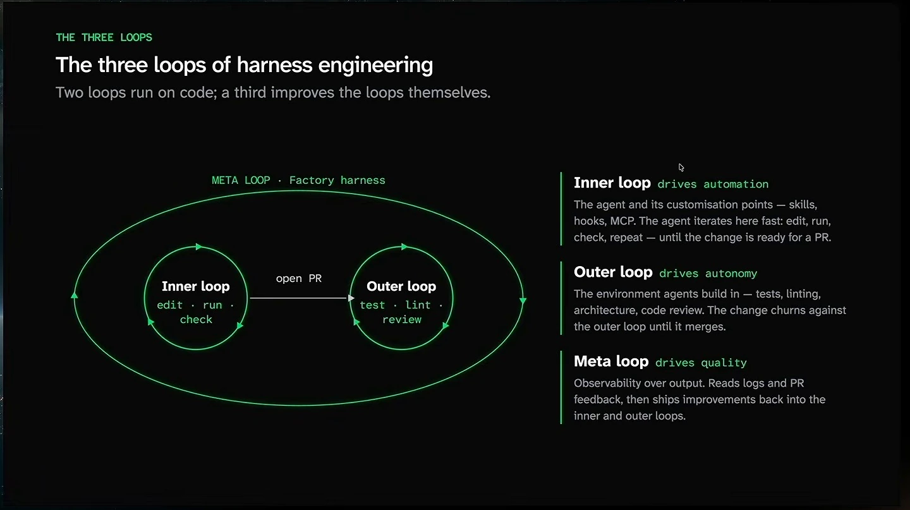
Task: Click the subtitle starting "Two loops run on code"
Action: (x=273, y=92)
